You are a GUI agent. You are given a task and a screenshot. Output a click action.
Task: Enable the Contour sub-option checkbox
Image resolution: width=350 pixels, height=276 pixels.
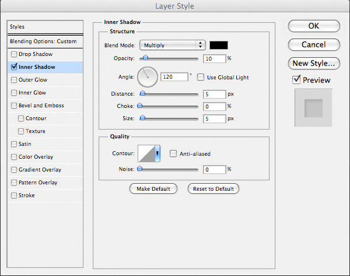coord(21,118)
